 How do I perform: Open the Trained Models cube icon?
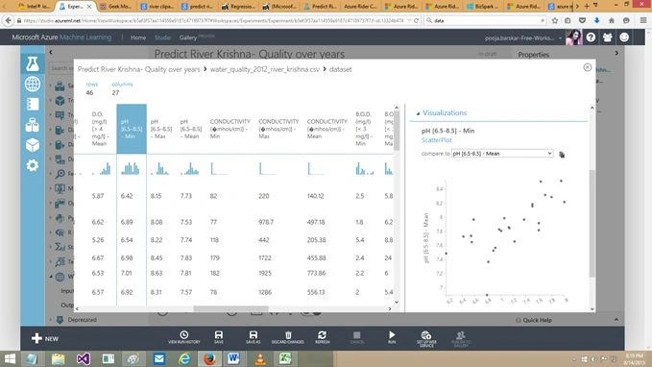coord(33,145)
